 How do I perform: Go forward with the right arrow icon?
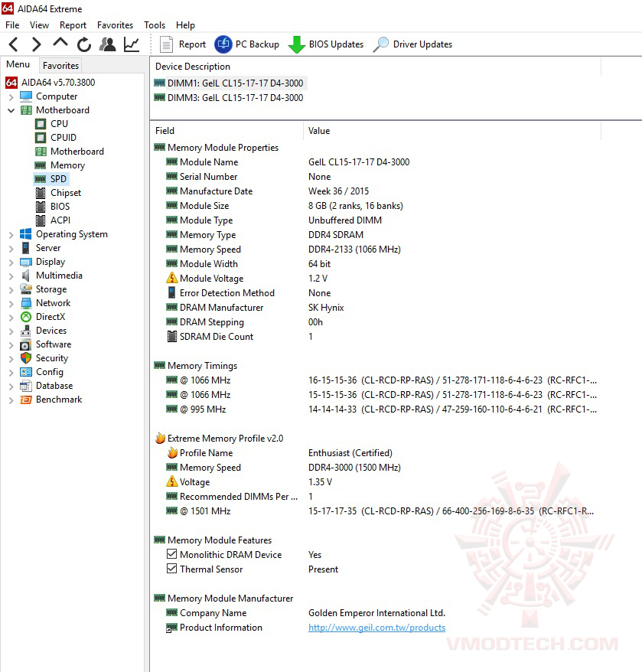[37, 44]
